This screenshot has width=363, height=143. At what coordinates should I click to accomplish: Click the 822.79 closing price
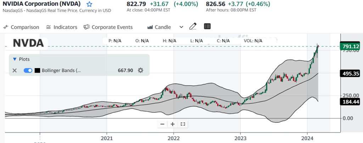coord(136,4)
